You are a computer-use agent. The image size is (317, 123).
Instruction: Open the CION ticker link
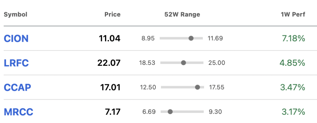pyautogui.click(x=16, y=38)
